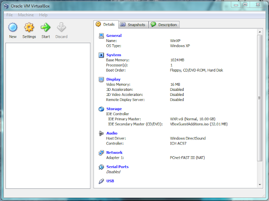Switch to the Description tab

(164, 25)
